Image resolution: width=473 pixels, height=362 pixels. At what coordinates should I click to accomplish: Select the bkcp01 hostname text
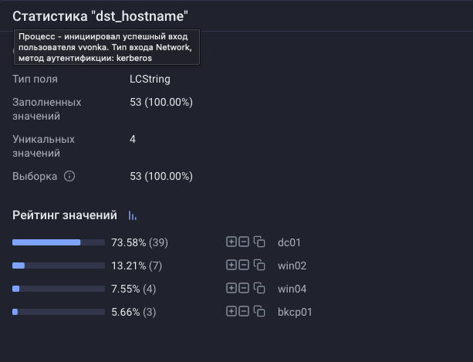click(x=295, y=312)
